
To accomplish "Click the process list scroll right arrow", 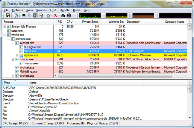I will (185, 75).
